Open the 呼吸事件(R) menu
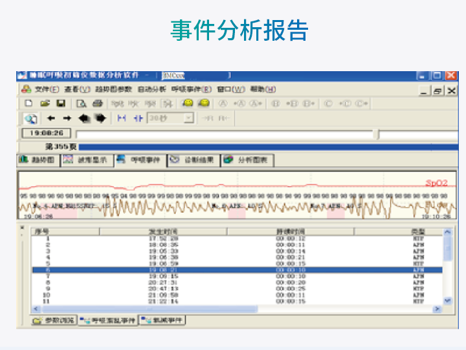The image size is (466, 350). point(192,89)
